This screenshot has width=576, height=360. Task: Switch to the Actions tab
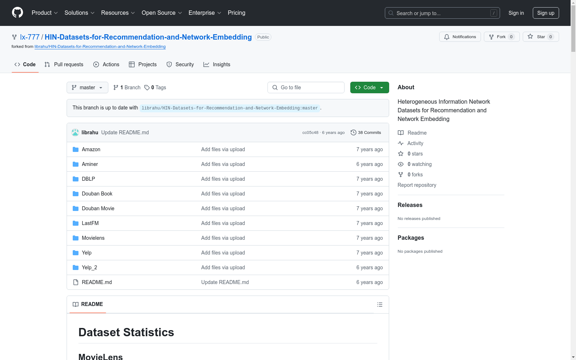106,64
